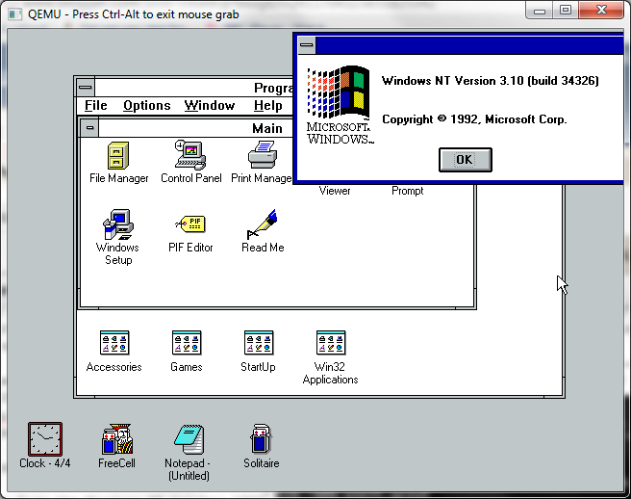Open the Read Me icon
This screenshot has height=499, width=631.
click(262, 224)
